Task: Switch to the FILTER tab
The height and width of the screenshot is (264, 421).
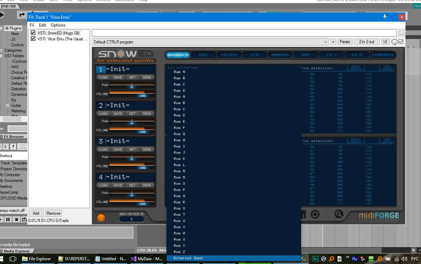Action: [229, 55]
